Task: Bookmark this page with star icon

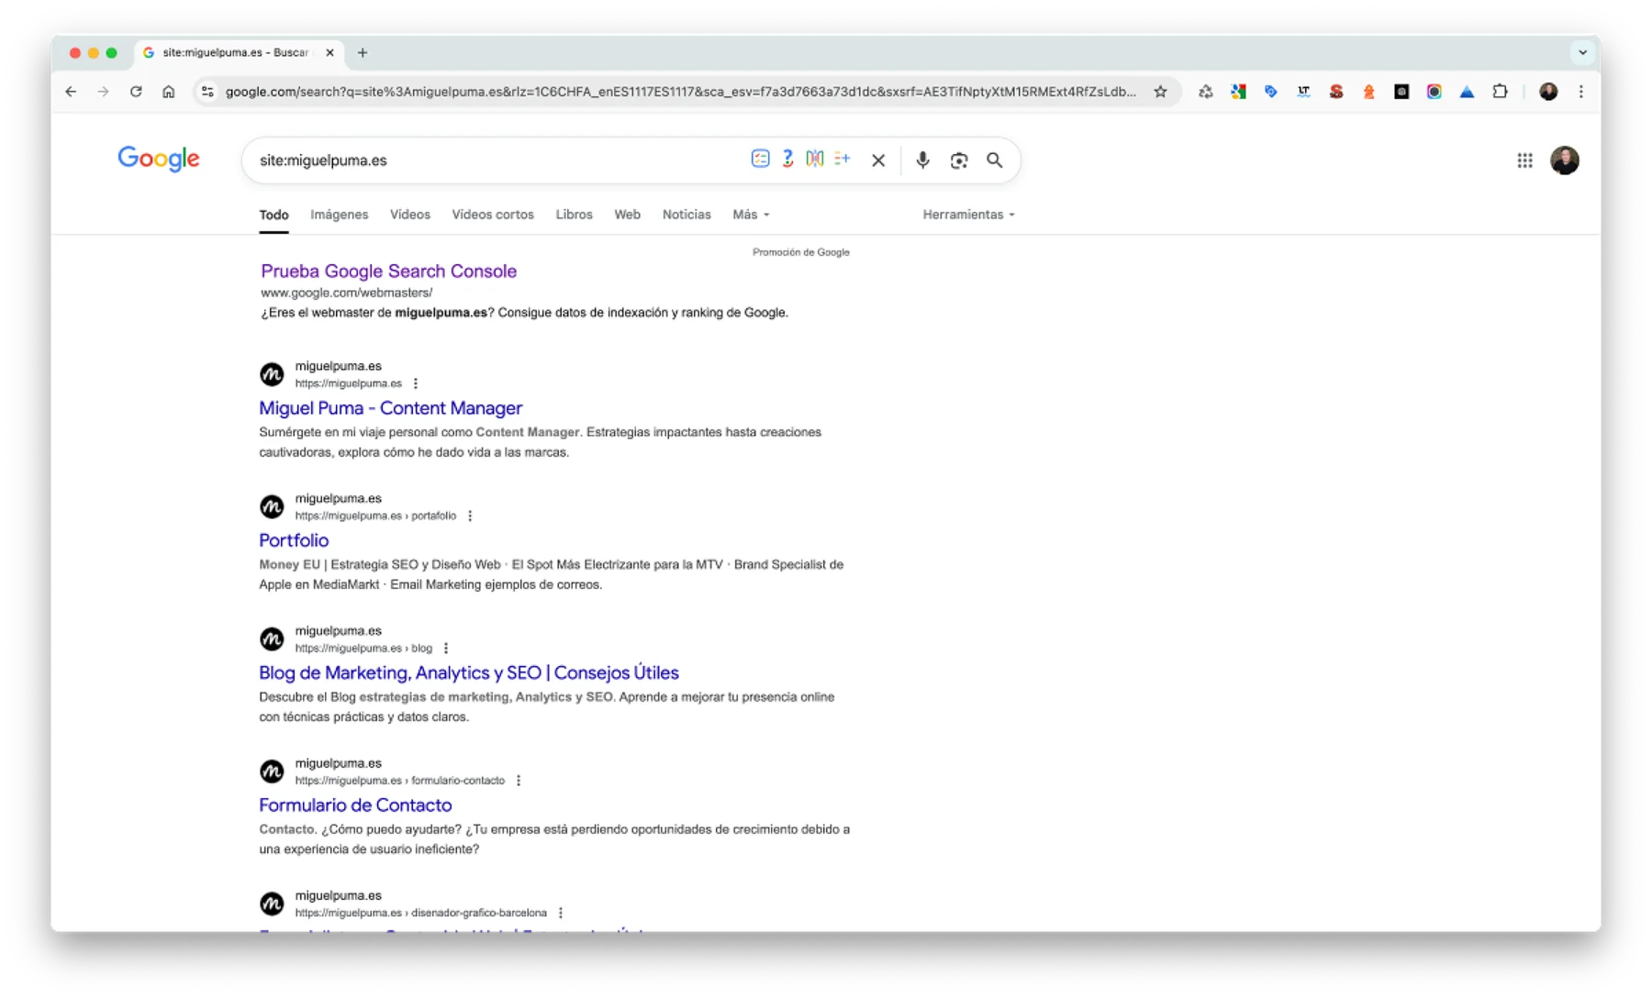Action: [1160, 92]
